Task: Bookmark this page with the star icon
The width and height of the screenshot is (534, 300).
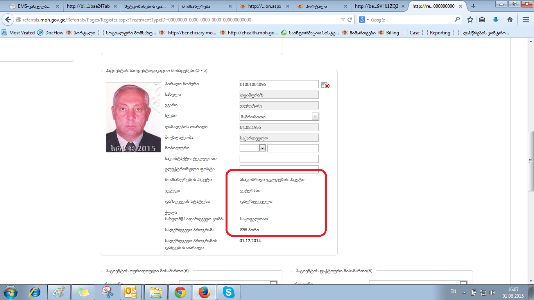Action: point(470,20)
